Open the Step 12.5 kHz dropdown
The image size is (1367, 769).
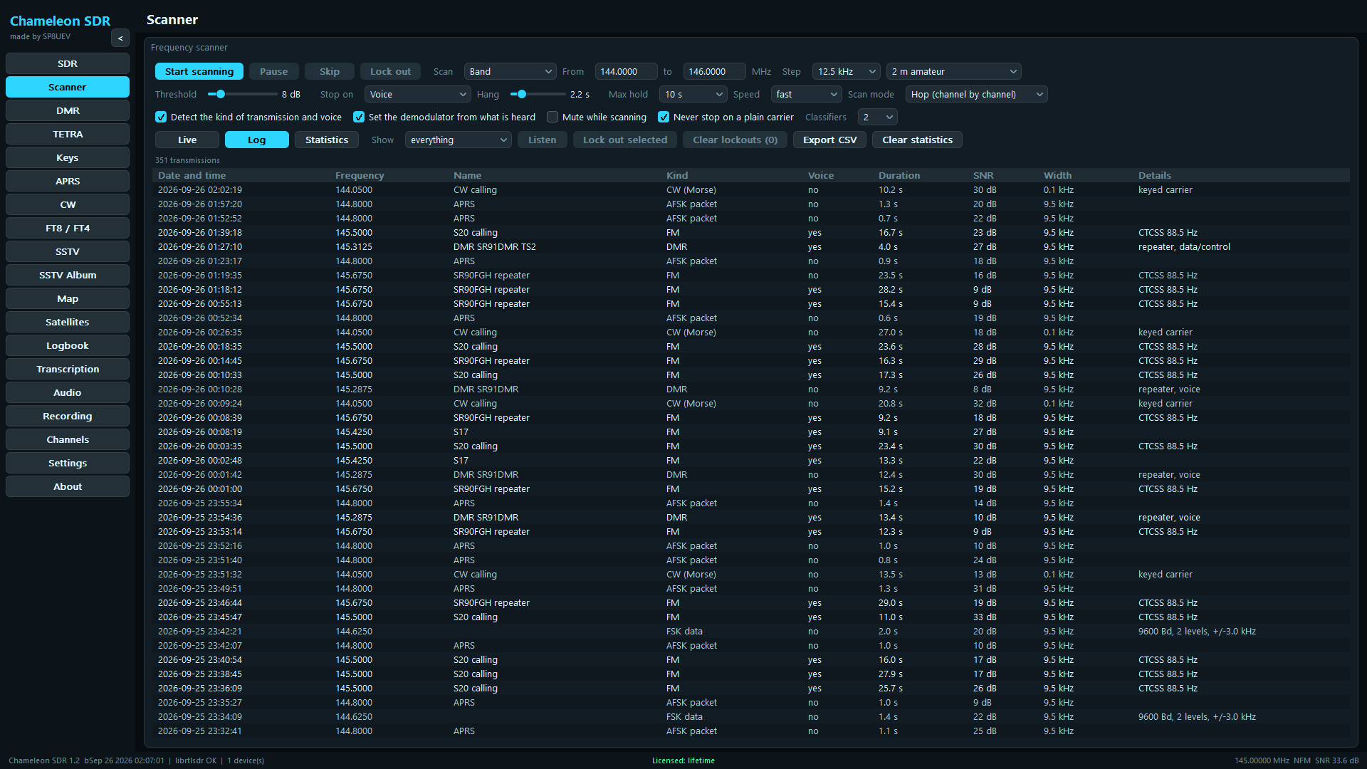(847, 72)
